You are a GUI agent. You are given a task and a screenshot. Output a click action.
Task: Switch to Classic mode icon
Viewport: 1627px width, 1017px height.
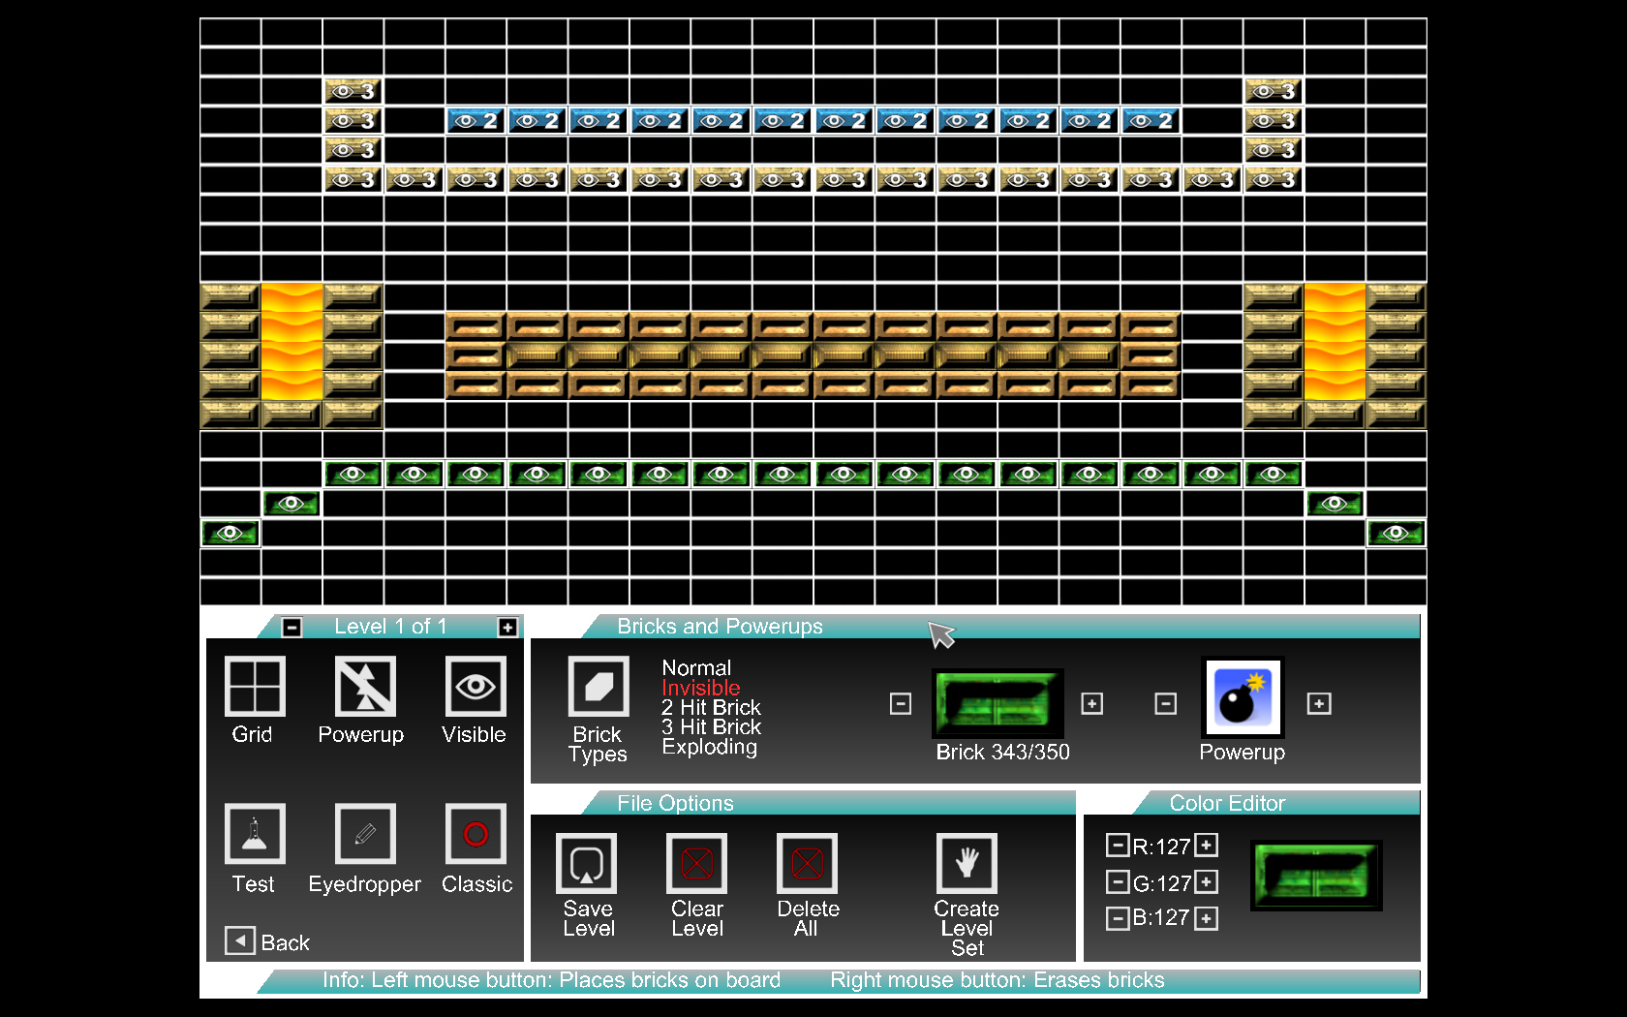pos(476,834)
